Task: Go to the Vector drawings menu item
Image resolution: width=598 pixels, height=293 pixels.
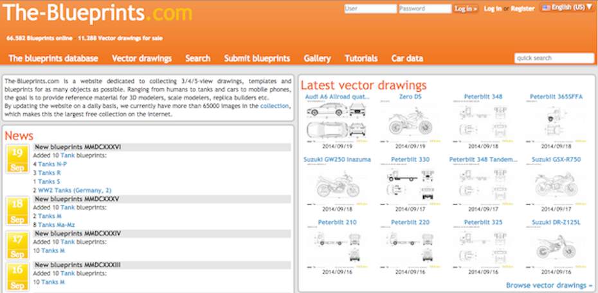Action: point(141,58)
